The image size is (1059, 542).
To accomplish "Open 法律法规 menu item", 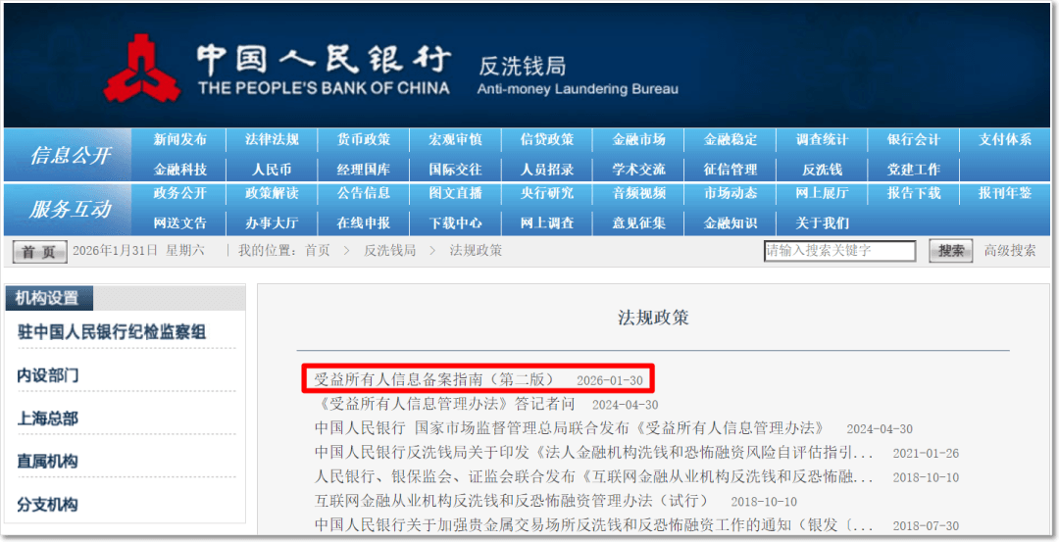I will (x=272, y=140).
